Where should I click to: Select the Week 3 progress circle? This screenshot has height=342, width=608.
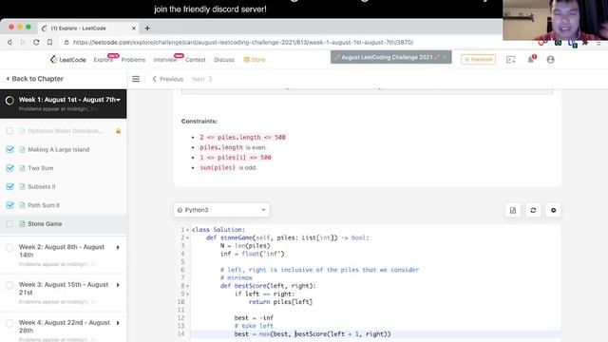(x=9, y=285)
